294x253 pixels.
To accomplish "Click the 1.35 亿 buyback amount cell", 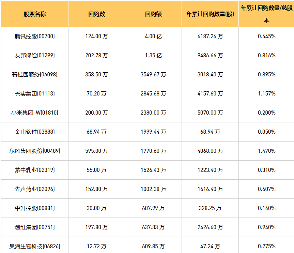I will coord(153,56).
